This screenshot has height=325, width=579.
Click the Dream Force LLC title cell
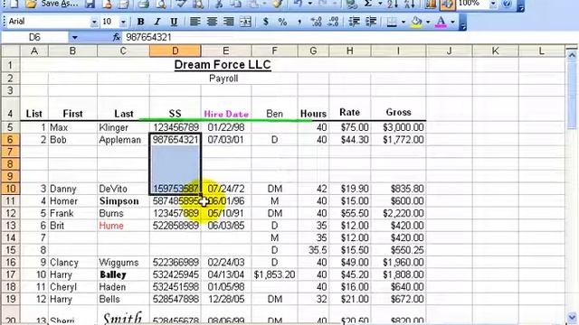point(223,65)
